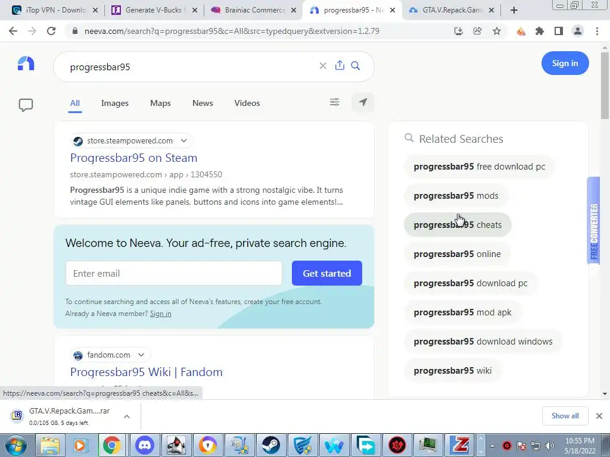Switch to Images tab
This screenshot has height=457, width=610.
[x=115, y=103]
